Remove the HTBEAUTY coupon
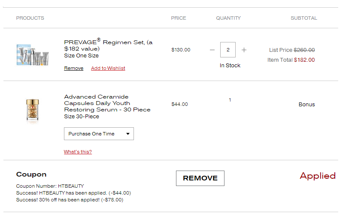364x216 pixels. coord(200,178)
